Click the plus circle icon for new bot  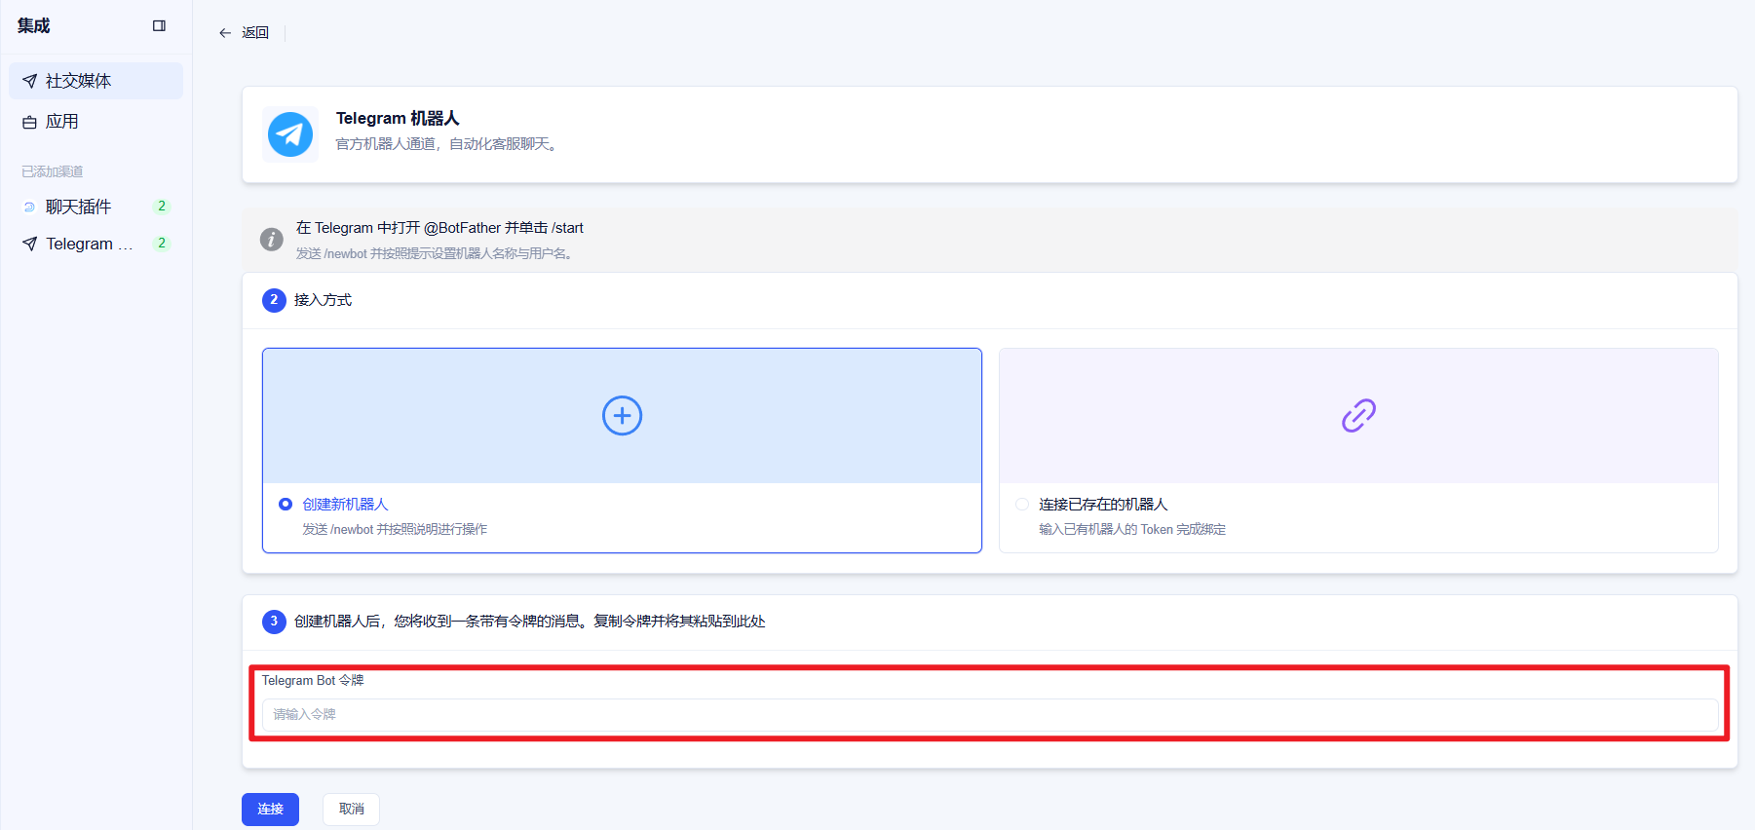click(622, 416)
